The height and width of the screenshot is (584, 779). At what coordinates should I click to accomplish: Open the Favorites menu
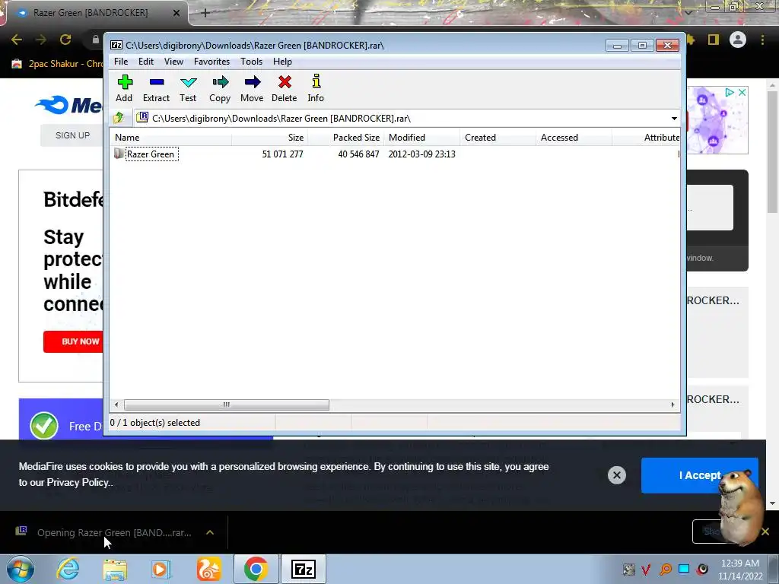[x=211, y=62]
